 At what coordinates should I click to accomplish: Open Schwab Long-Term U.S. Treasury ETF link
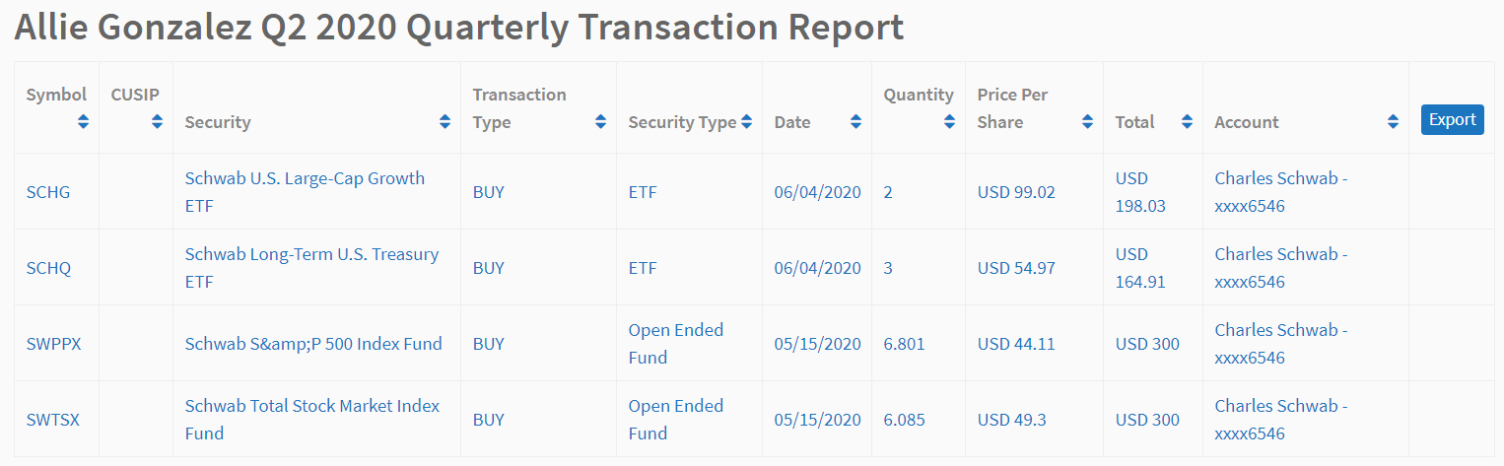[x=311, y=268]
